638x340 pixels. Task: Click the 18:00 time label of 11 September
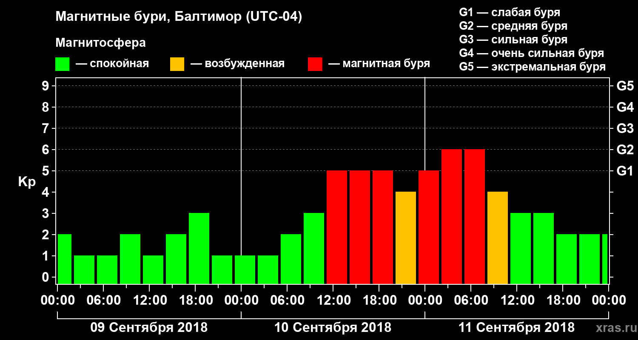pos(563,300)
